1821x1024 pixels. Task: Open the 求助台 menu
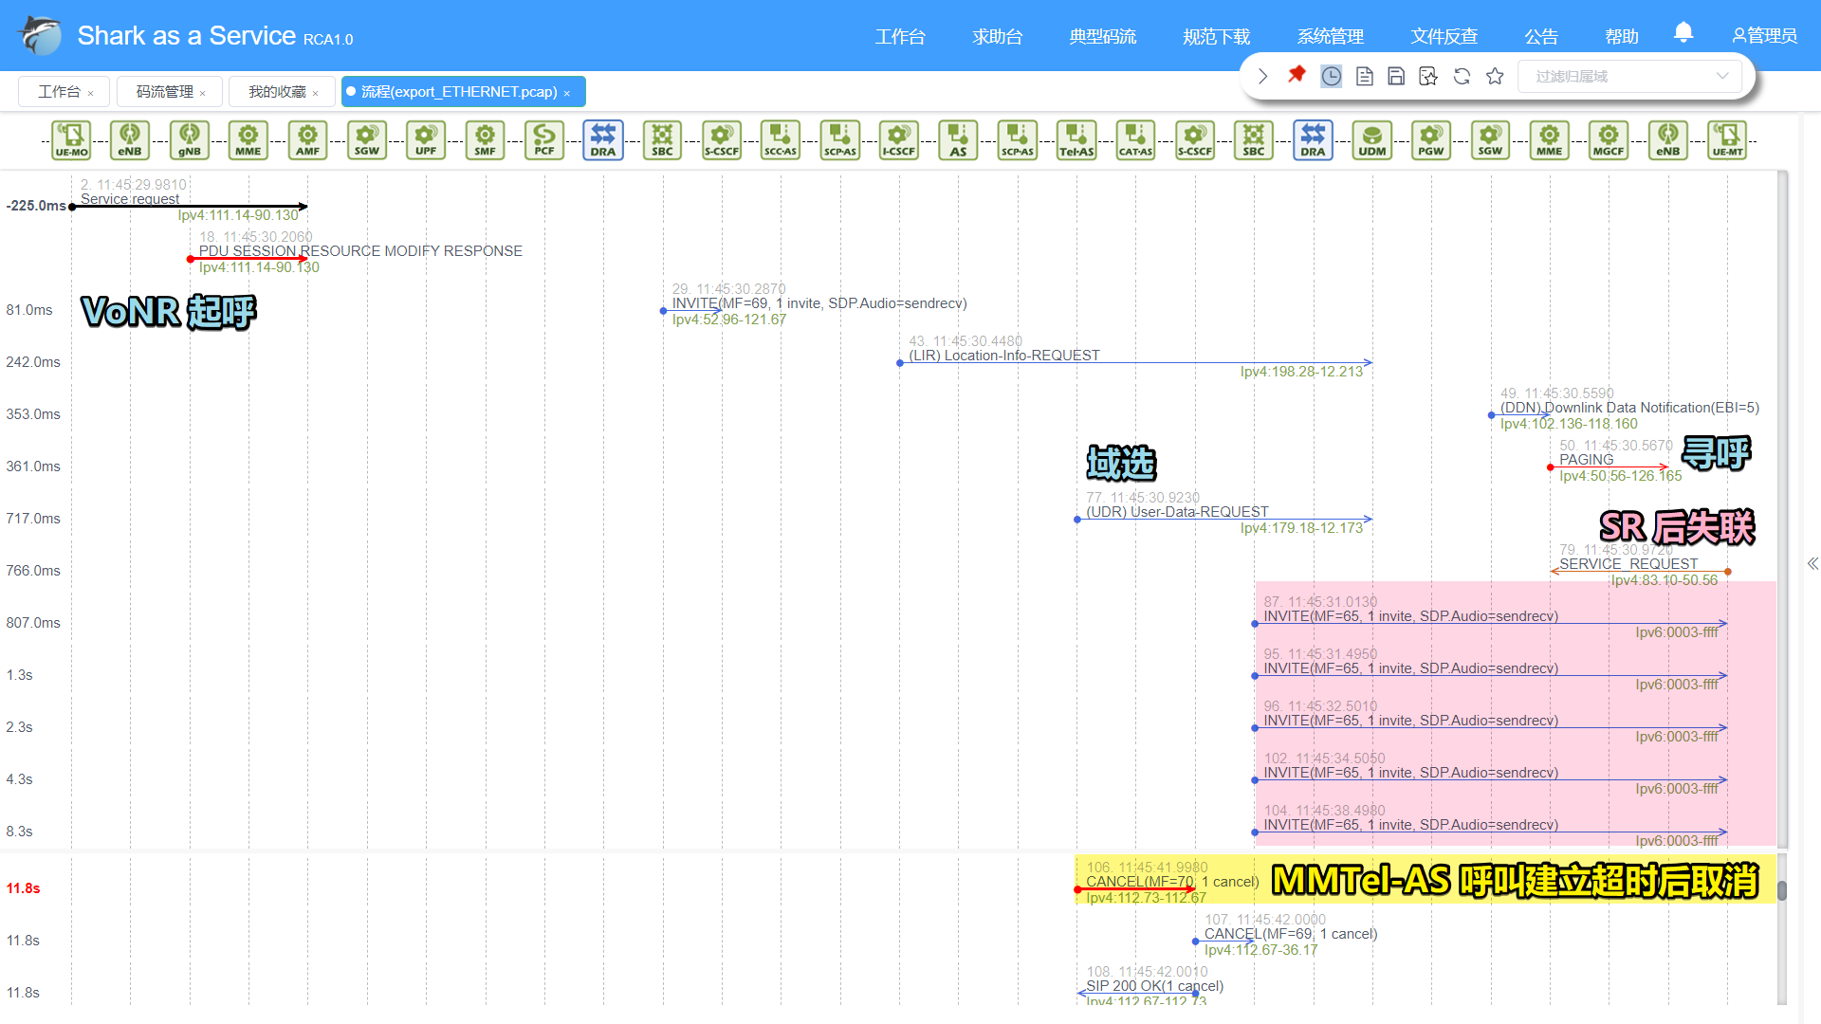pos(998,36)
